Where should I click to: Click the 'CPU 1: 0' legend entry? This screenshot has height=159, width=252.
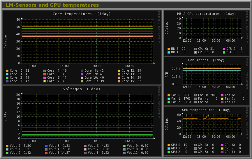(x=204, y=52)
